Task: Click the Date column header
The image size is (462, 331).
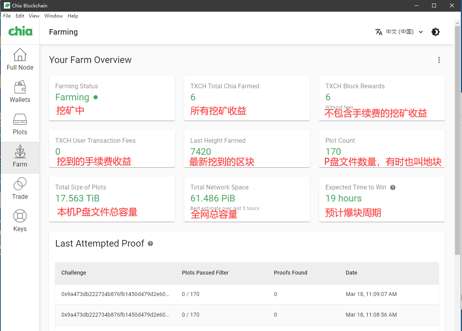Action: (x=351, y=273)
